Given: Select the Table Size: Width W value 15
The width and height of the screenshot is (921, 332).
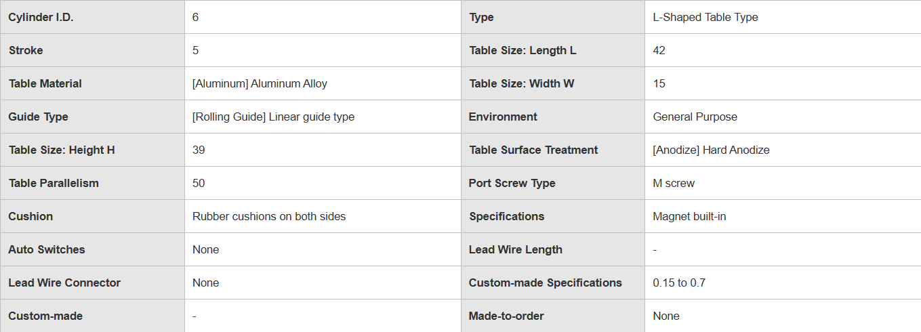Looking at the screenshot, I should (x=659, y=83).
